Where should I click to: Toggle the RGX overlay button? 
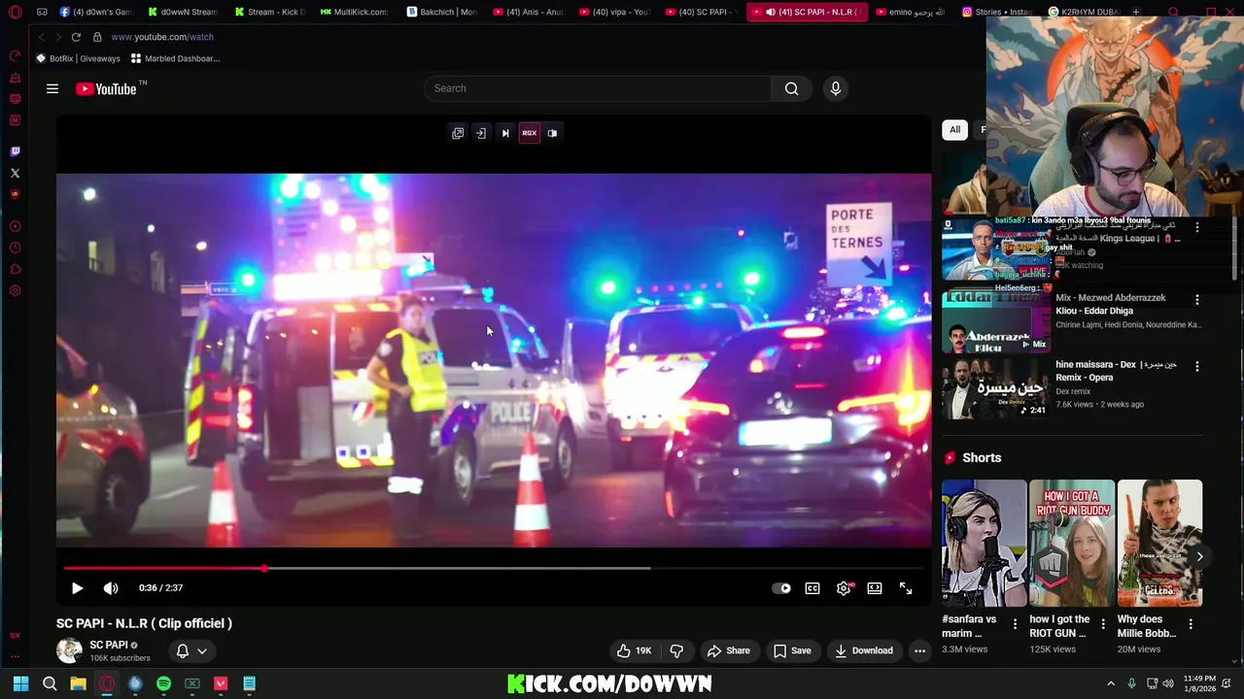click(529, 133)
